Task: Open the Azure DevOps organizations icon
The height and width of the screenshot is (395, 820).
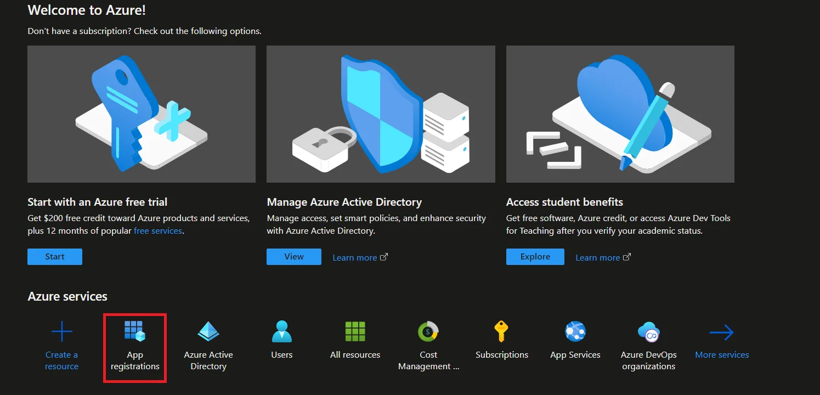Action: click(649, 332)
